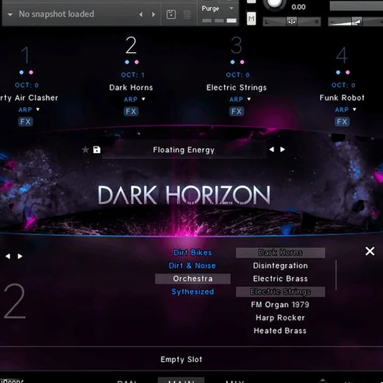
Task: Toggle pink dot on layer 1
Action: pyautogui.click(x=31, y=72)
